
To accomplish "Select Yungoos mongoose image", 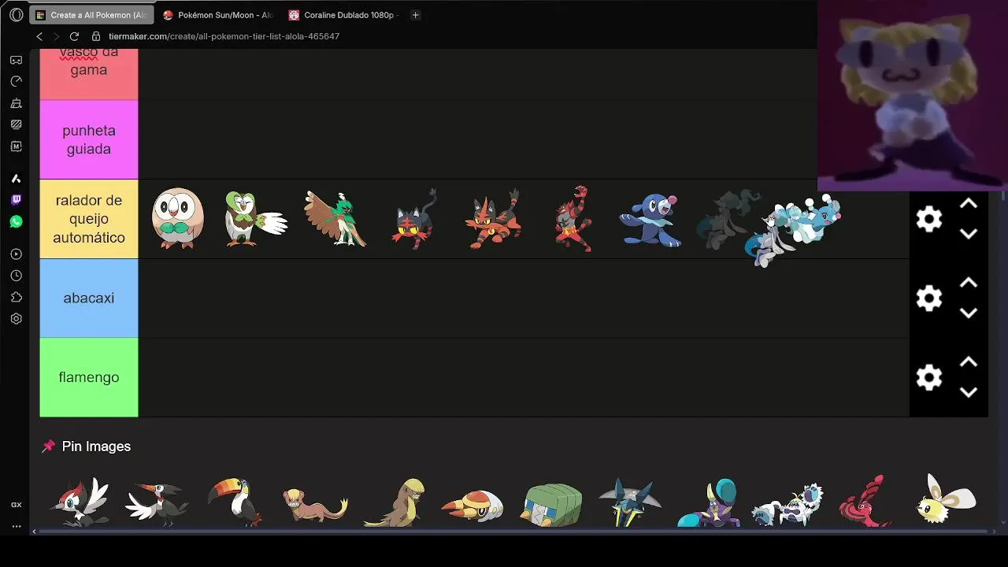I will (x=315, y=504).
